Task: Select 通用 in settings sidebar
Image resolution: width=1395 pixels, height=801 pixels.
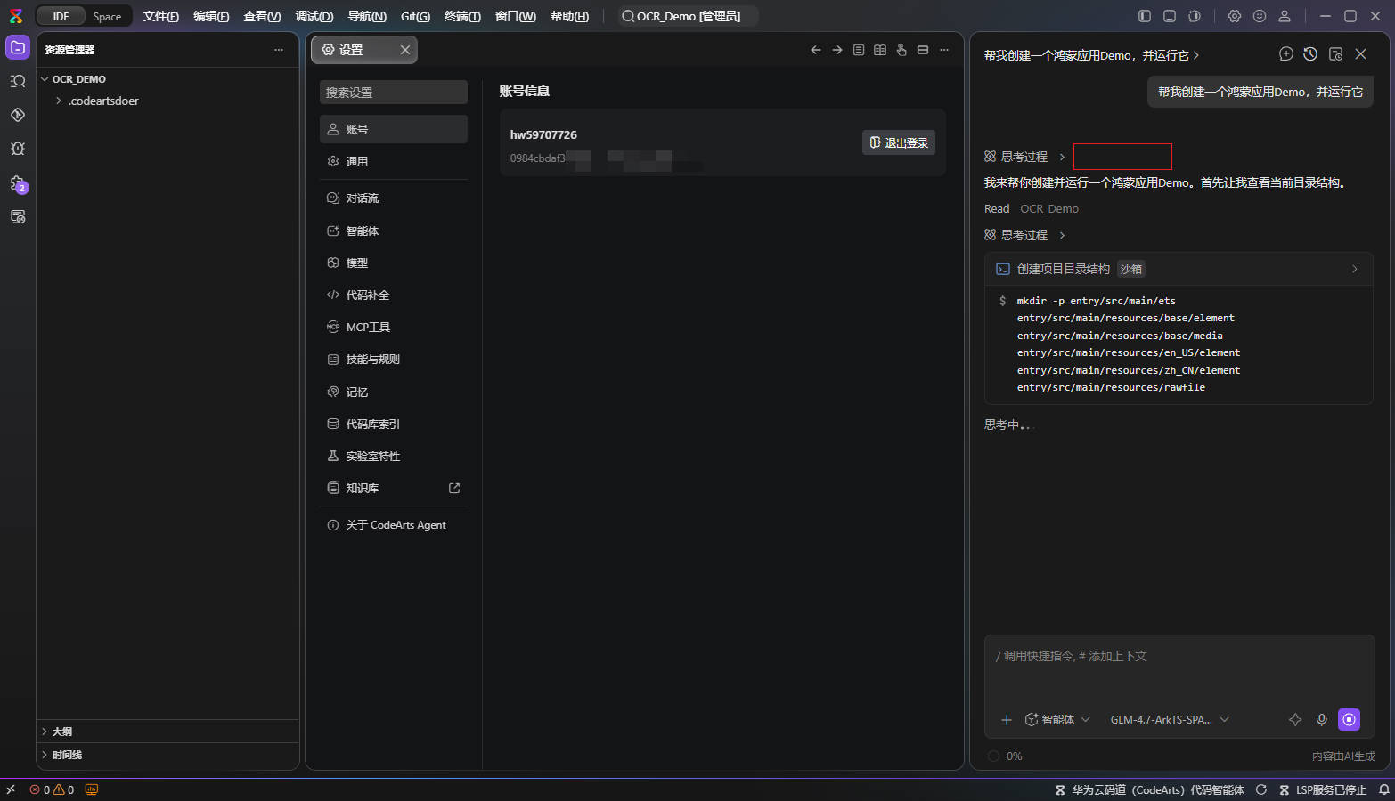Action: tap(394, 161)
